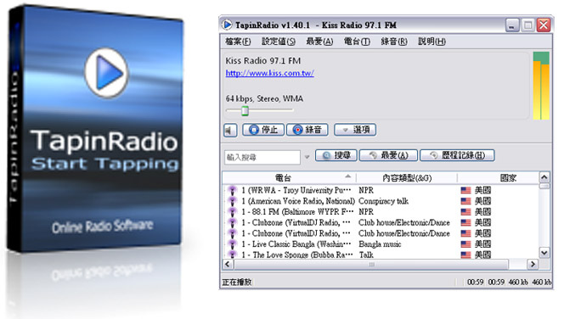Viewport: 564px width, 319px height.
Task: Sort by the 內容類型(&G) column header
Action: point(407,177)
